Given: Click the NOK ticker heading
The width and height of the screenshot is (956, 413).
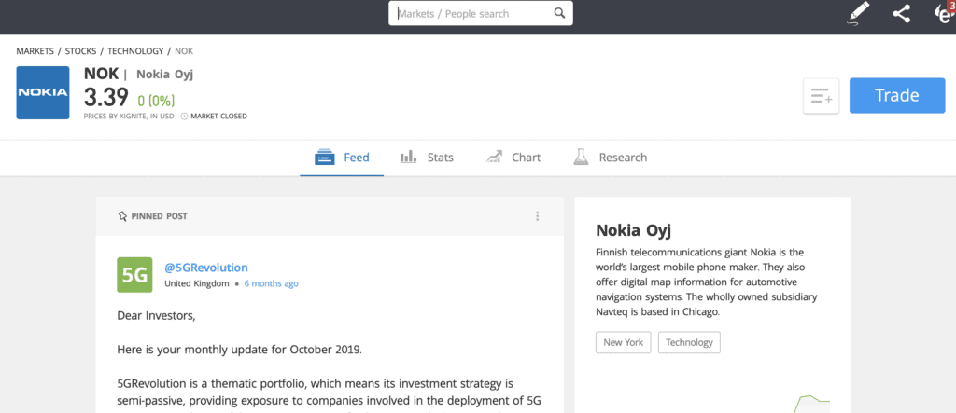Looking at the screenshot, I should coord(101,74).
